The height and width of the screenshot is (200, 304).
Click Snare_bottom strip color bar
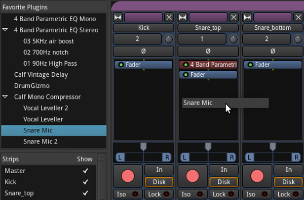coord(273,18)
